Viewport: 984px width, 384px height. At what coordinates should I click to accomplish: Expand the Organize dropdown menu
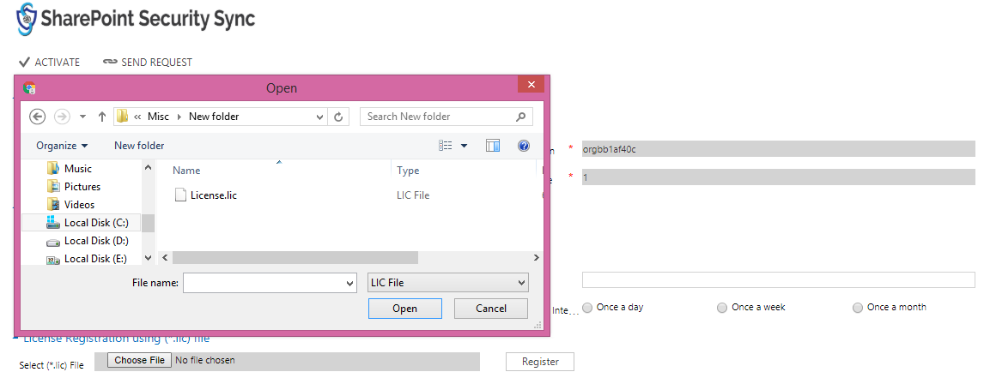(62, 146)
